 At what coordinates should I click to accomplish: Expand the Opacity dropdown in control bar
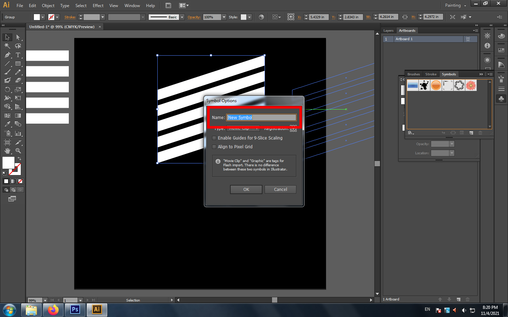click(x=224, y=17)
